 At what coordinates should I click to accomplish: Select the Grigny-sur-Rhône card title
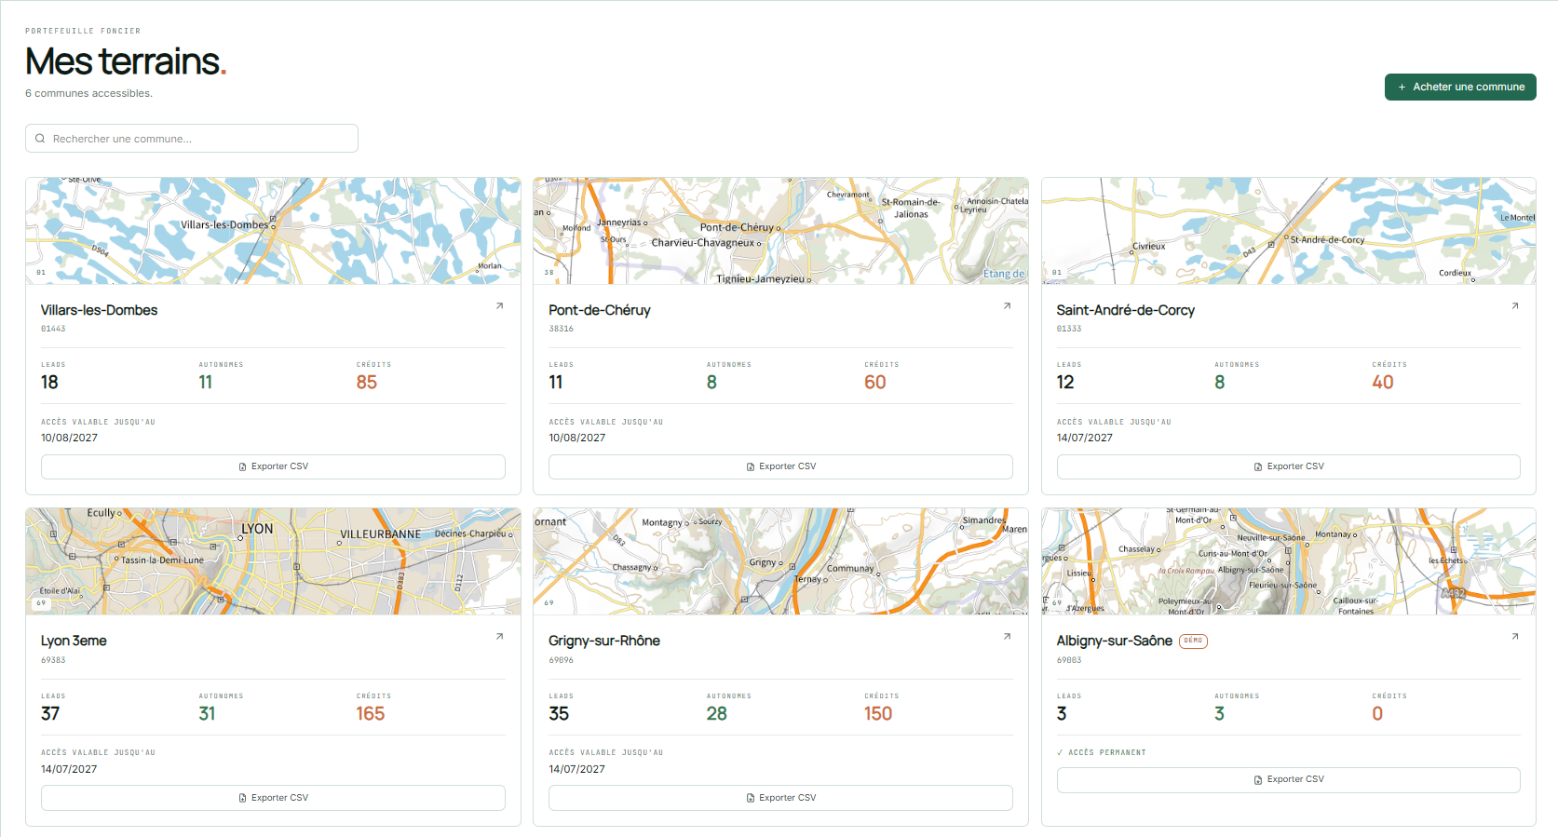604,641
